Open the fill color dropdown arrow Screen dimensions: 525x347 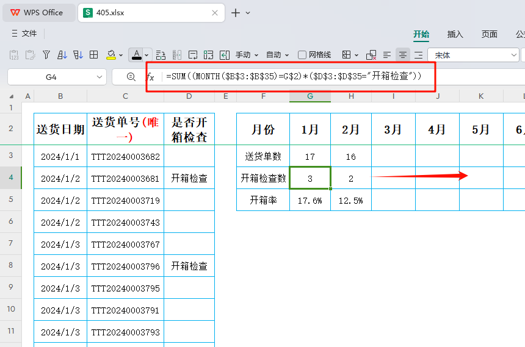(121, 55)
